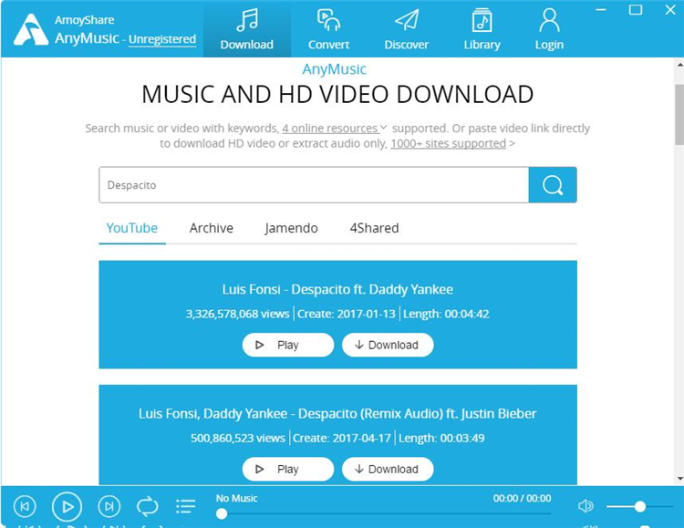Click the AmoyShare logo
This screenshot has width=684, height=528.
click(x=30, y=29)
